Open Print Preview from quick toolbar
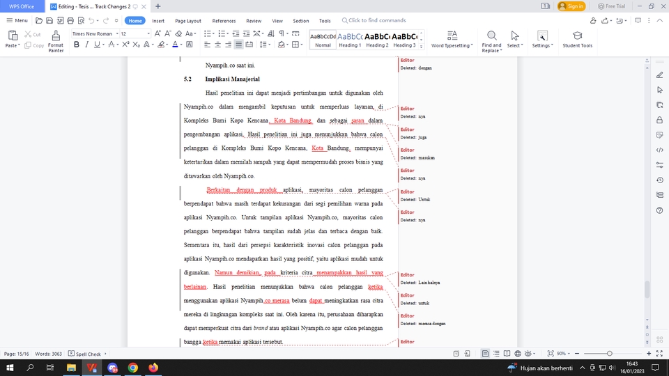Screen dimensions: 669x376 (81, 20)
